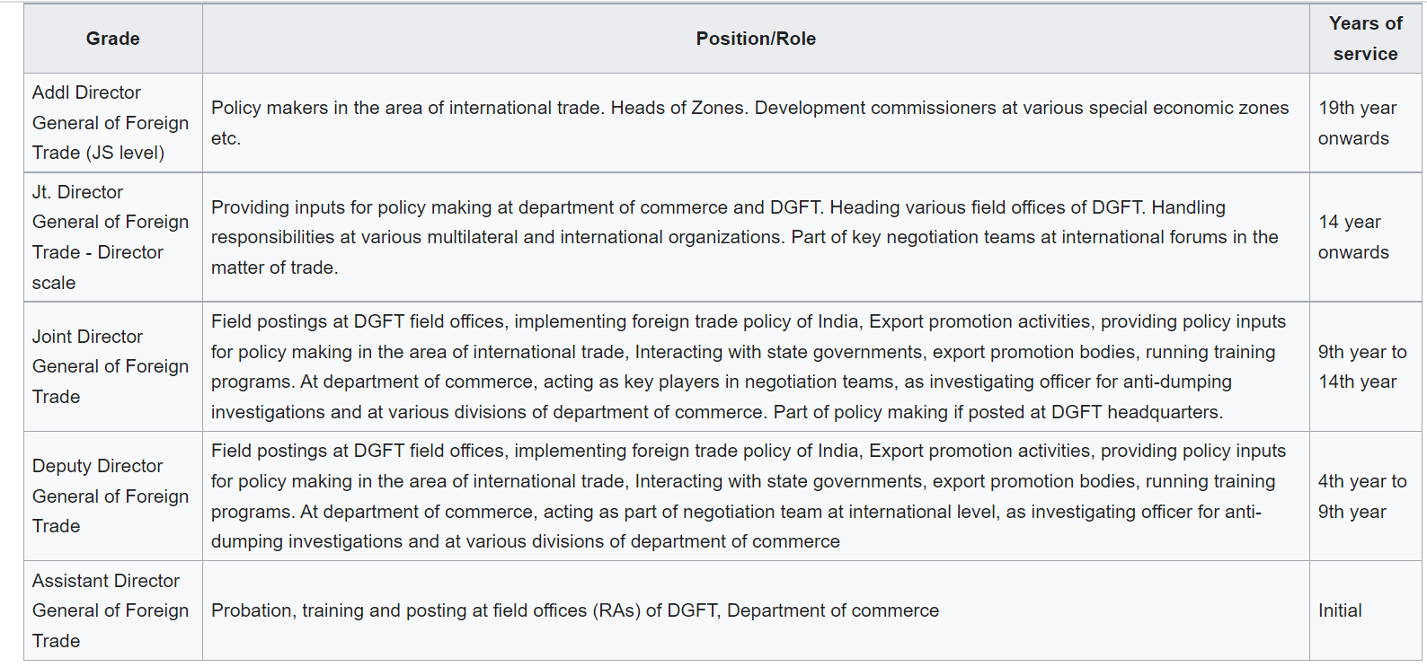Click text 'dumping investigations and at various divisions'

(x=525, y=541)
